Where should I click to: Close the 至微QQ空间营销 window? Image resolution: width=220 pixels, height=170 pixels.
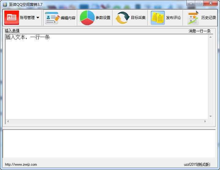coord(211,3)
